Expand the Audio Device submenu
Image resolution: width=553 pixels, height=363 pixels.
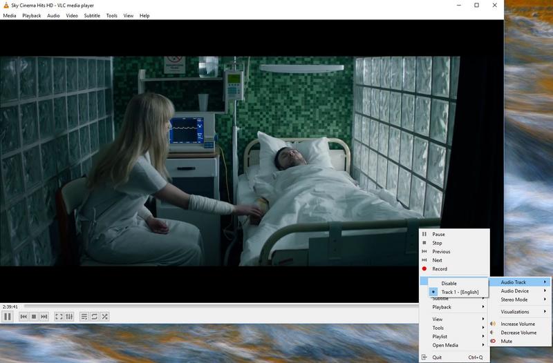click(x=520, y=291)
